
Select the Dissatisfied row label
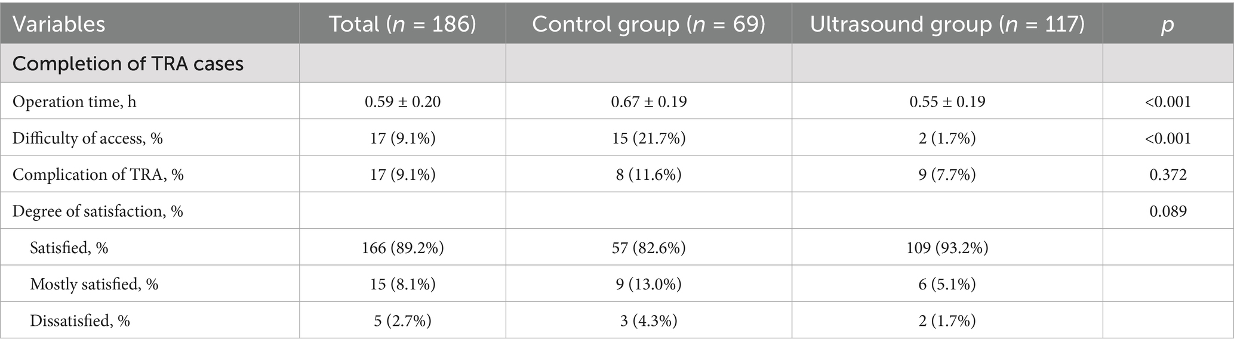pyautogui.click(x=80, y=321)
